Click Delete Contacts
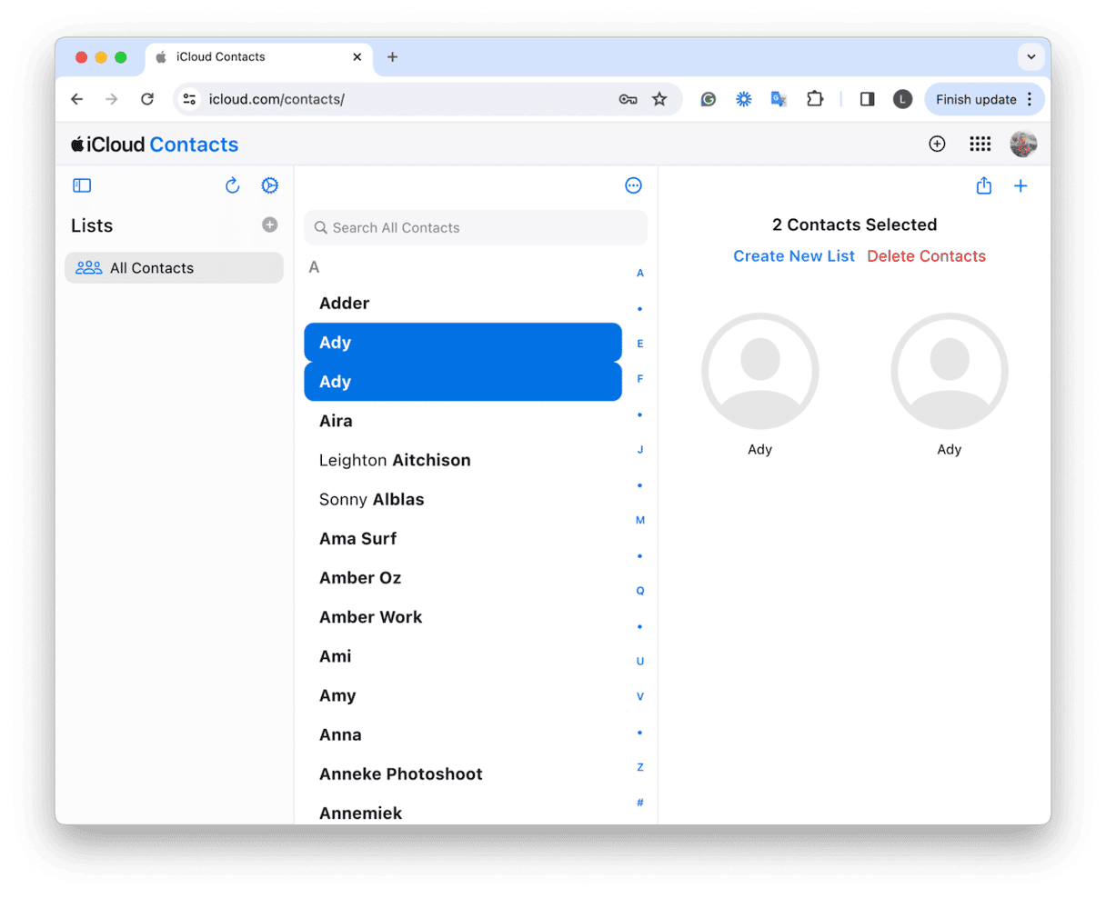Viewport: 1106px width, 898px height. [x=926, y=255]
